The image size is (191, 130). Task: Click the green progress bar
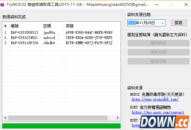point(61,126)
